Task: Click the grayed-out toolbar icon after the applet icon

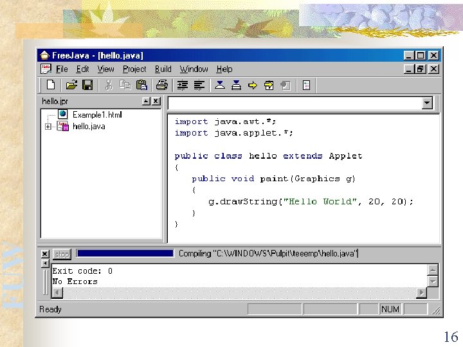Action: point(286,85)
